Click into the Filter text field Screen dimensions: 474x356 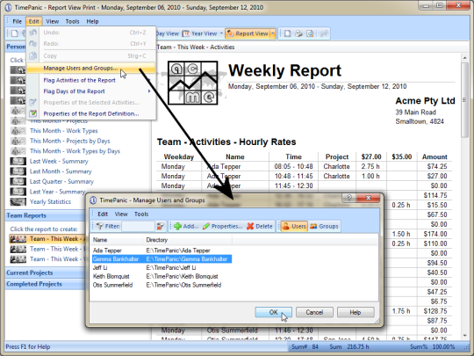[139, 226]
